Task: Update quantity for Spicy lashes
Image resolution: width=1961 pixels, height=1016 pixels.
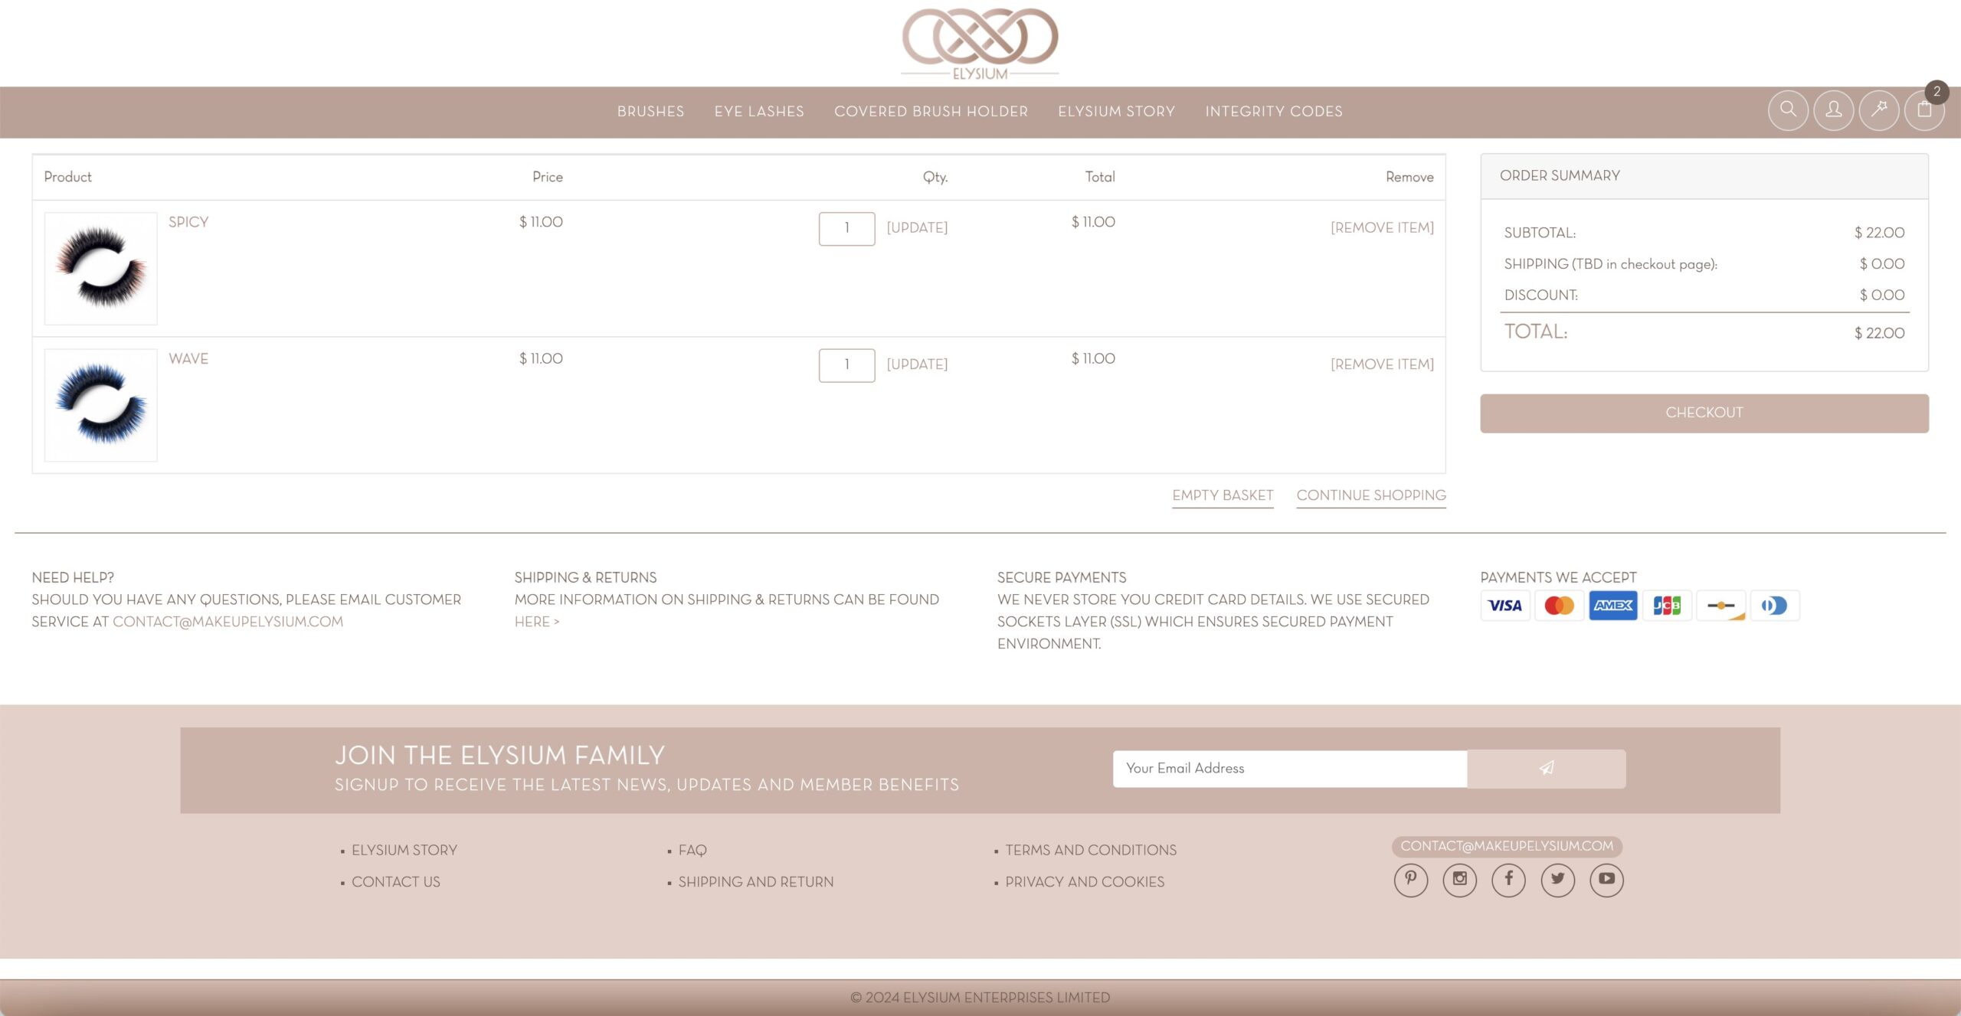Action: (x=917, y=227)
